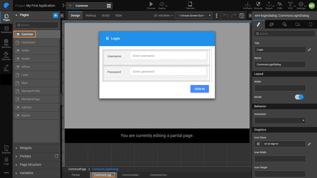Click the Artifacts download icon
The image size is (317, 178).
248,4
